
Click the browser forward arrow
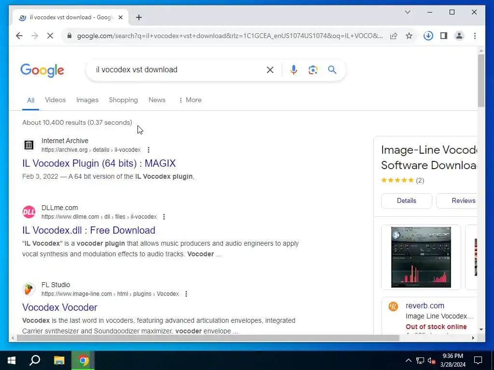coord(35,36)
